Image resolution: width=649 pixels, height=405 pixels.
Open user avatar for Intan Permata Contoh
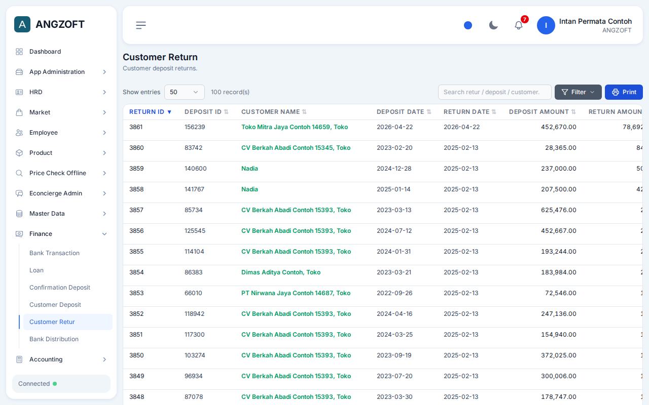(x=546, y=25)
